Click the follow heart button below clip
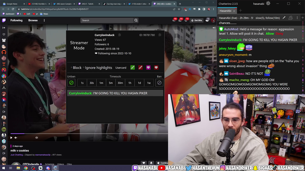Viewport: 305px width, 171px height. click(144, 163)
